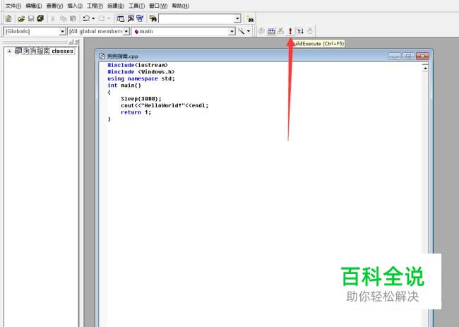Click the Open file folder icon

pyautogui.click(x=20, y=19)
